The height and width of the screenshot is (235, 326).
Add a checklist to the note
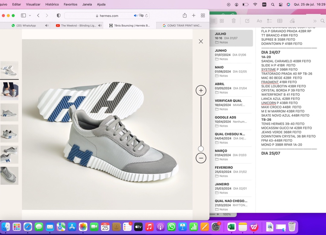point(270,21)
